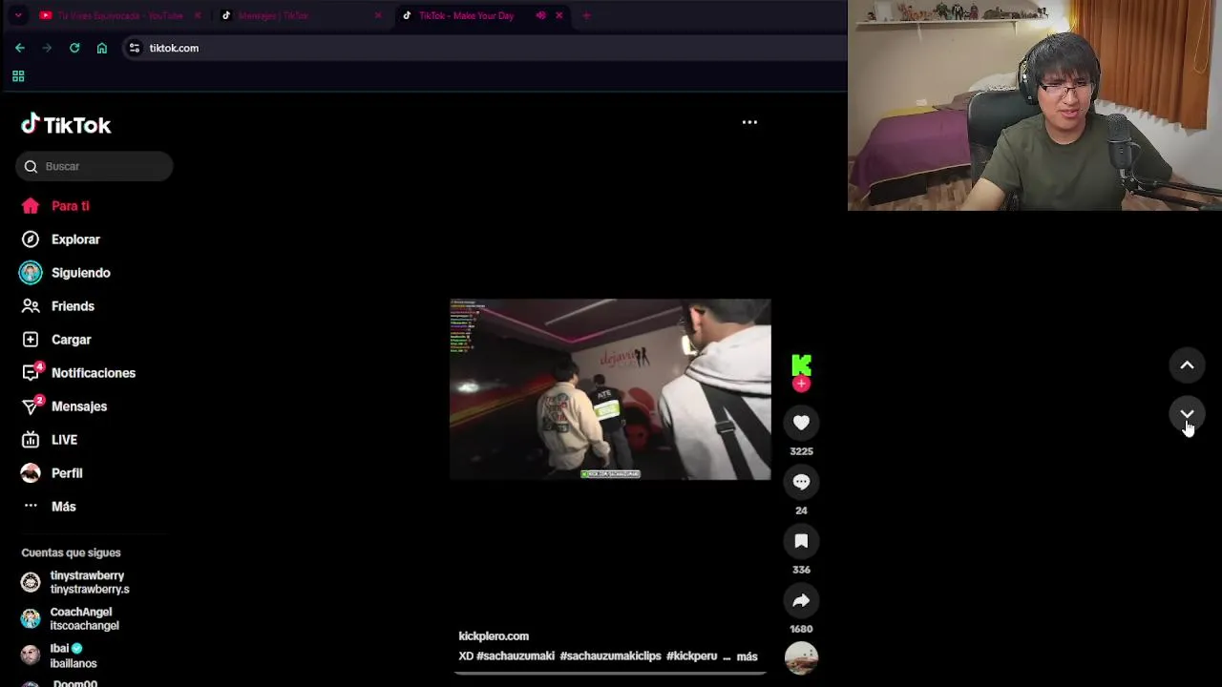Click the 3225 likes count
The image size is (1222, 687).
tap(801, 451)
